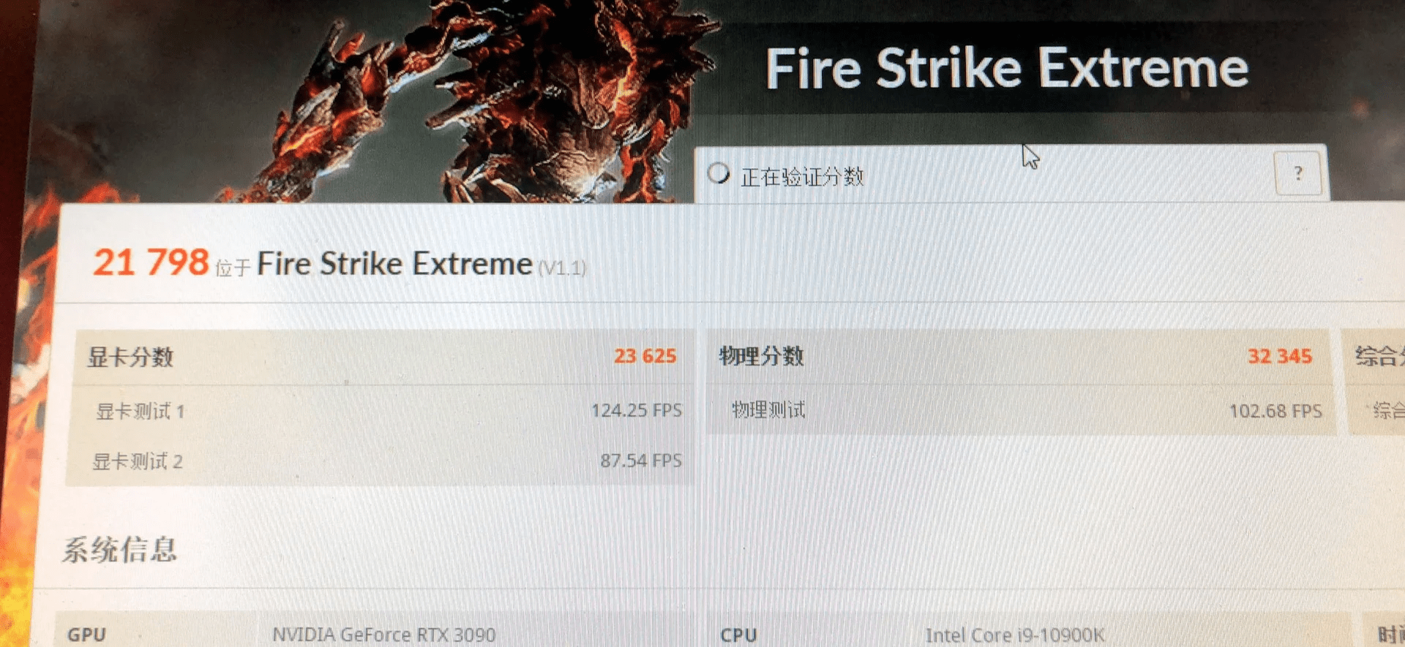
Task: Click the 正在验证分数 status text
Action: [802, 177]
